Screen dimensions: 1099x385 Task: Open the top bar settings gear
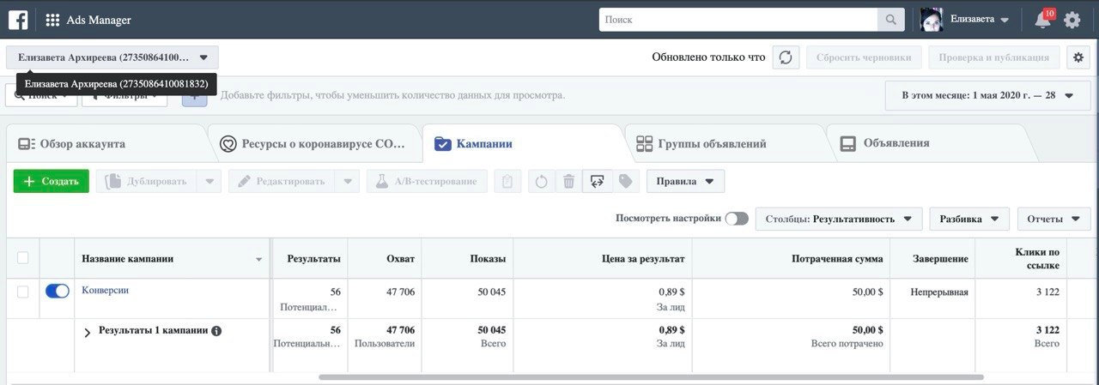tap(1072, 20)
